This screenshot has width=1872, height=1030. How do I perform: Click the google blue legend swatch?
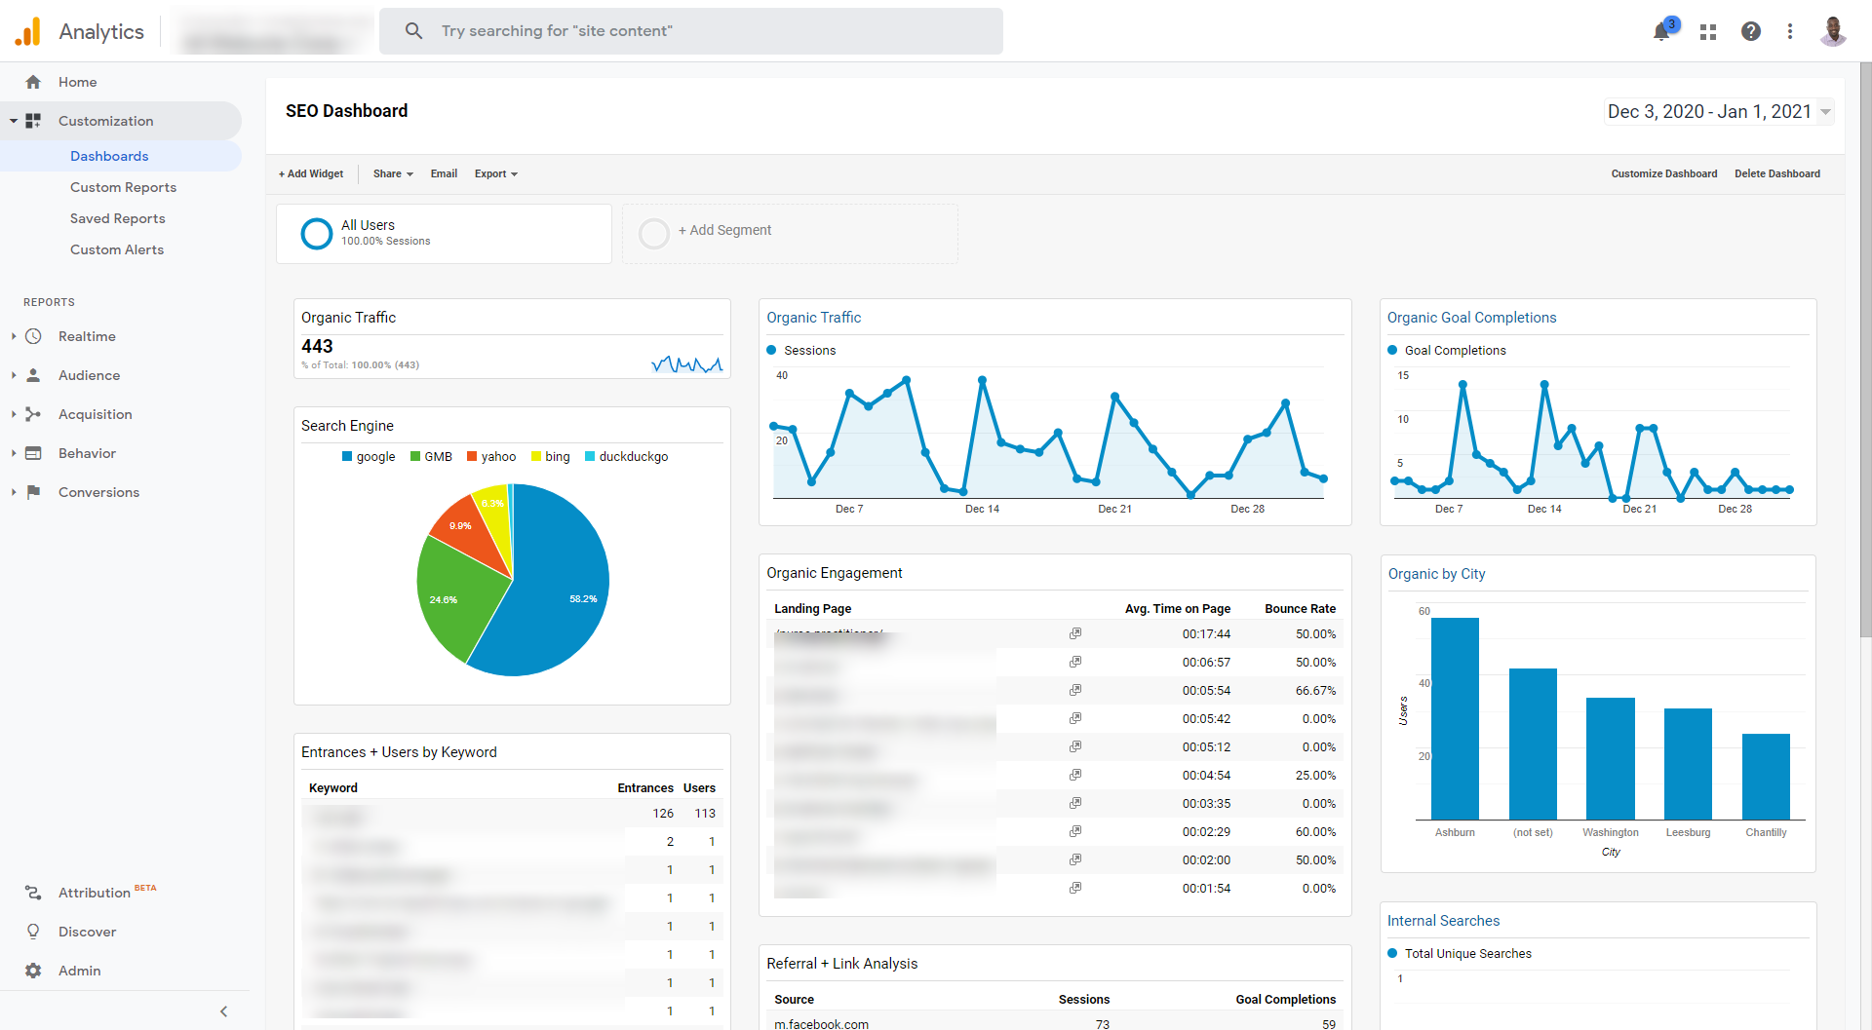point(347,456)
